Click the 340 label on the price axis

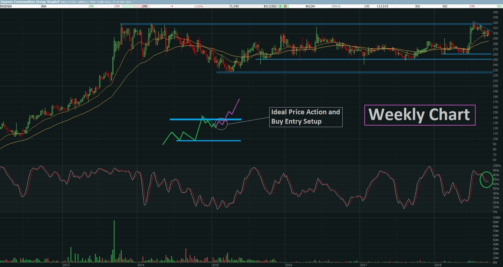click(495, 12)
